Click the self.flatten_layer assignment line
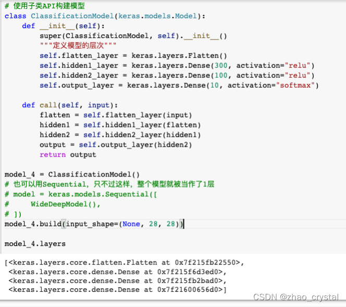 click(x=133, y=56)
